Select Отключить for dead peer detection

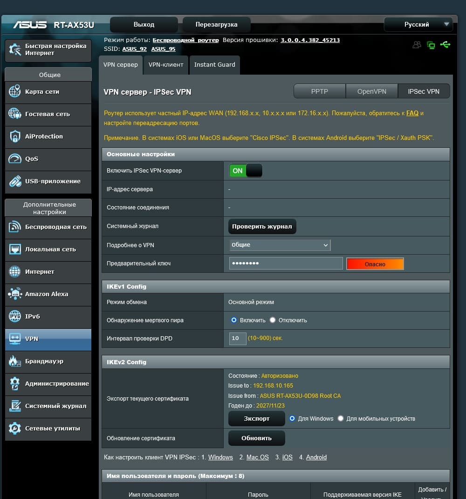point(273,320)
